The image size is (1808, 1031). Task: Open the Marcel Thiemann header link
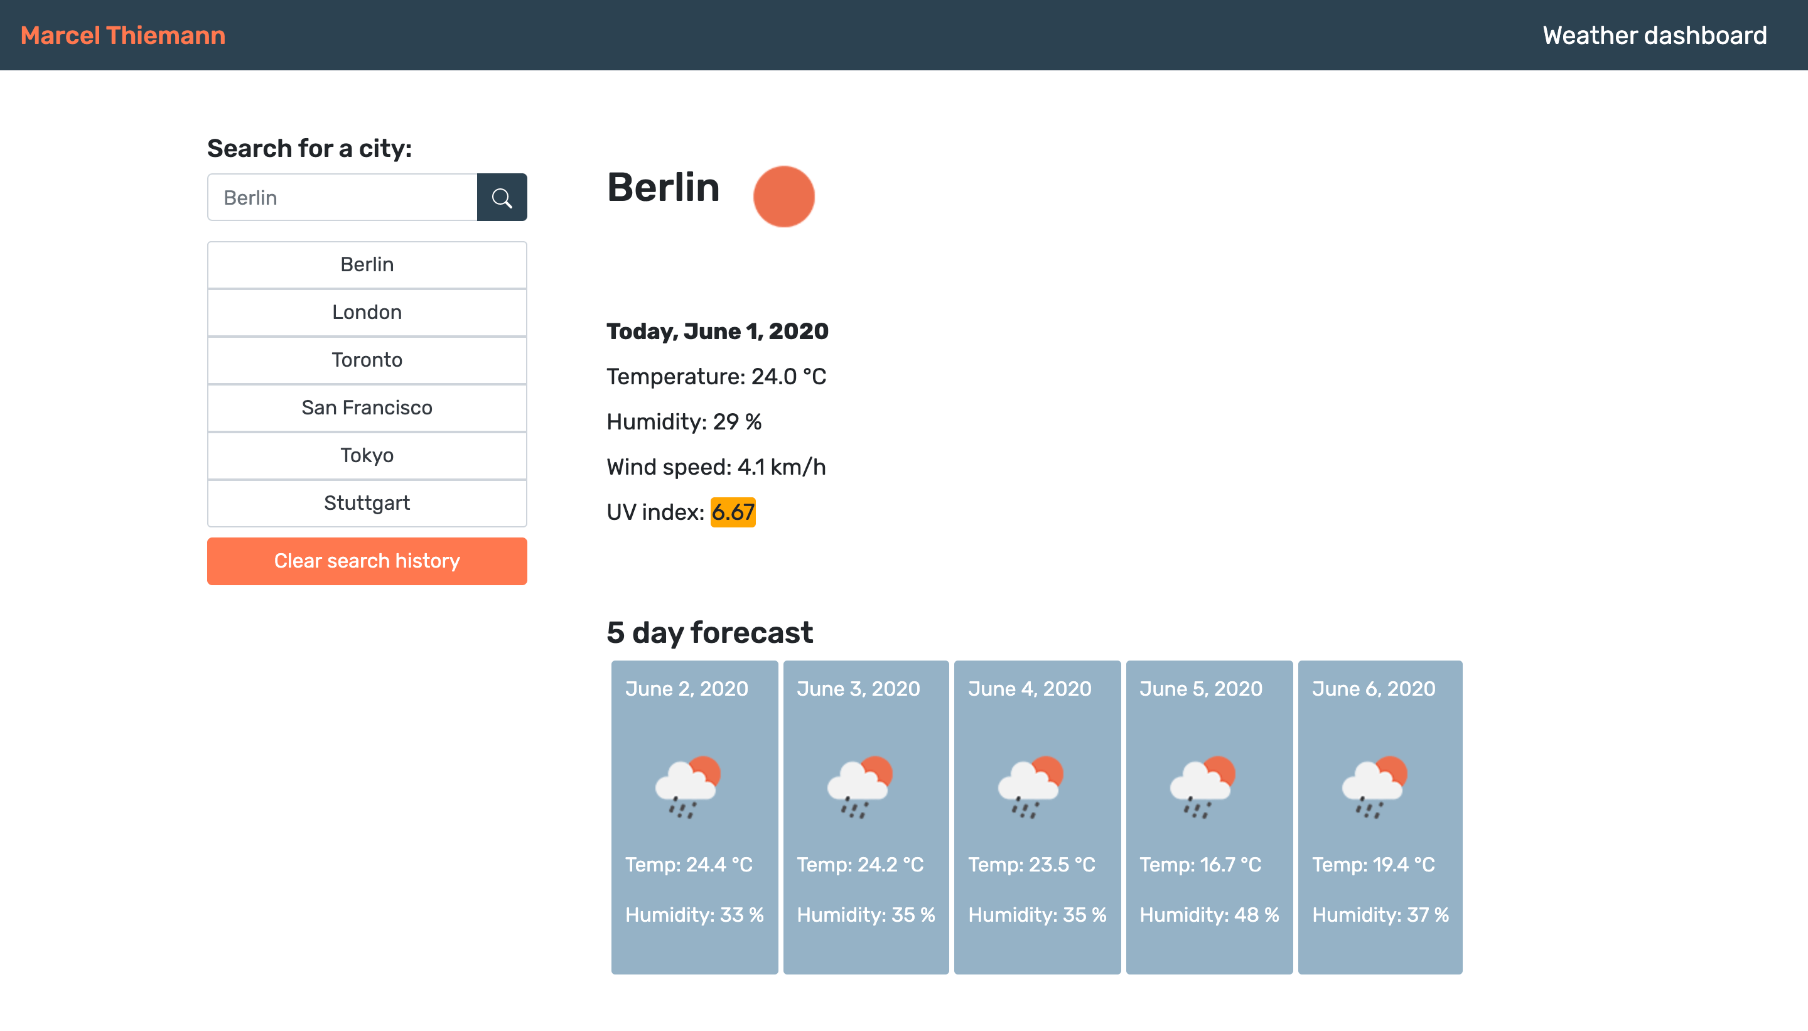(122, 35)
